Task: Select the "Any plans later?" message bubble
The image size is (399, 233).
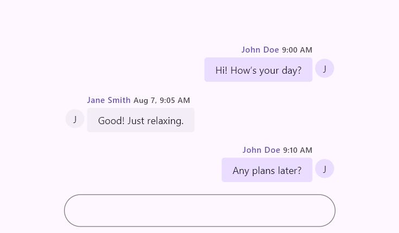Action: coord(267,170)
